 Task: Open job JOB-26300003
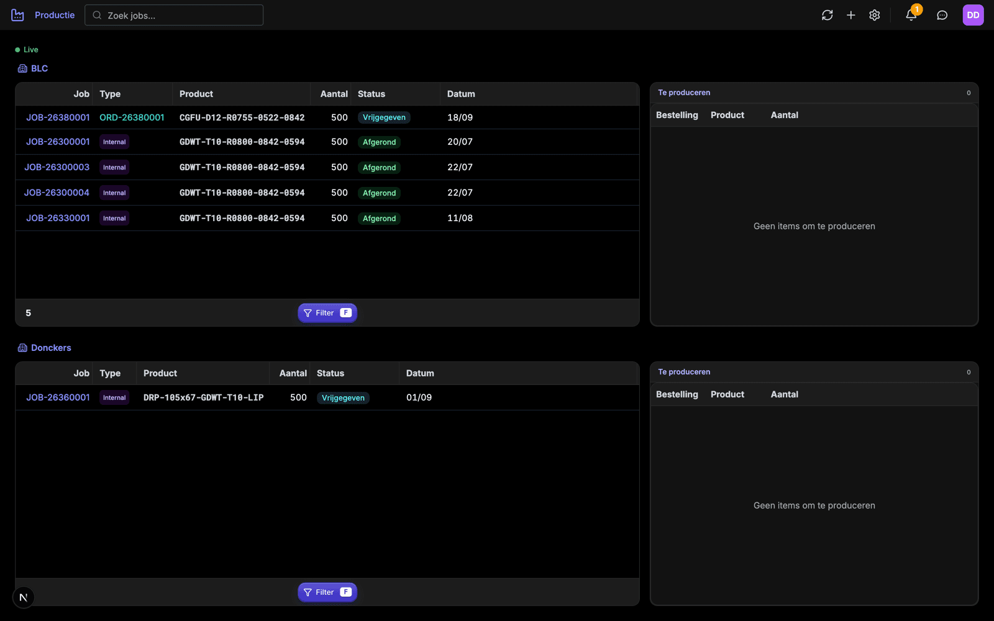(57, 167)
